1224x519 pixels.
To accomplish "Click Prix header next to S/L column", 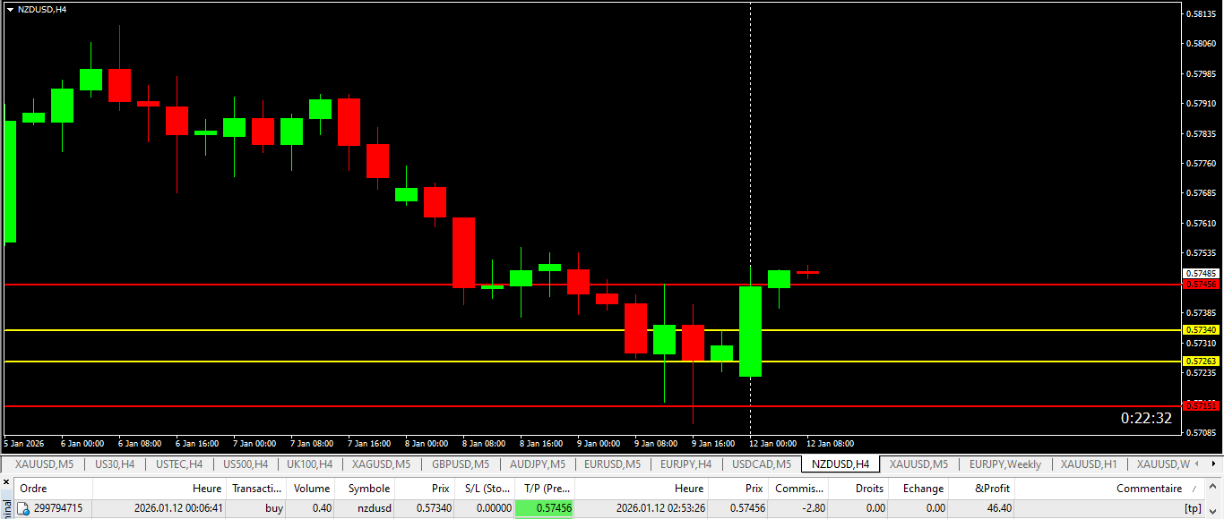I will pyautogui.click(x=425, y=489).
